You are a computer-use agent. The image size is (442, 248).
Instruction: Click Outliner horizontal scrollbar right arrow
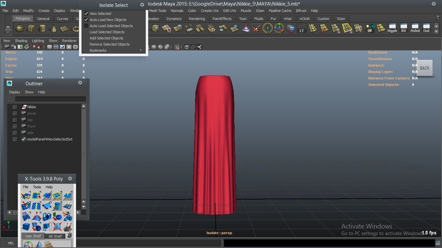[78, 212]
